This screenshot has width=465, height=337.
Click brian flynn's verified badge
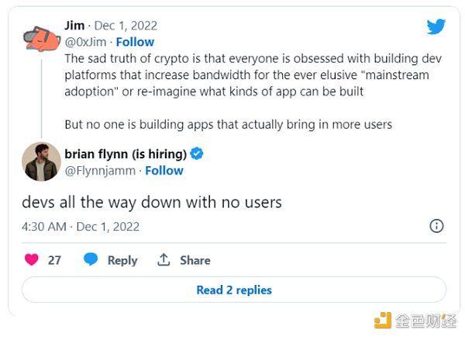coord(197,154)
